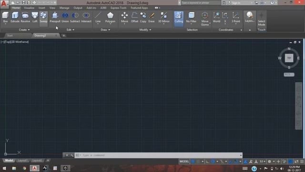Toggle ortho mode in status bar
The image size is (305, 172).
coord(208,161)
